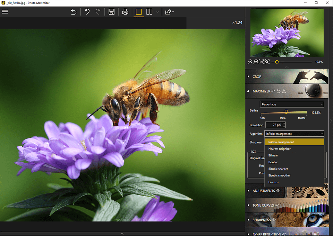Select Nearest neighbor algorithm option

click(279, 149)
